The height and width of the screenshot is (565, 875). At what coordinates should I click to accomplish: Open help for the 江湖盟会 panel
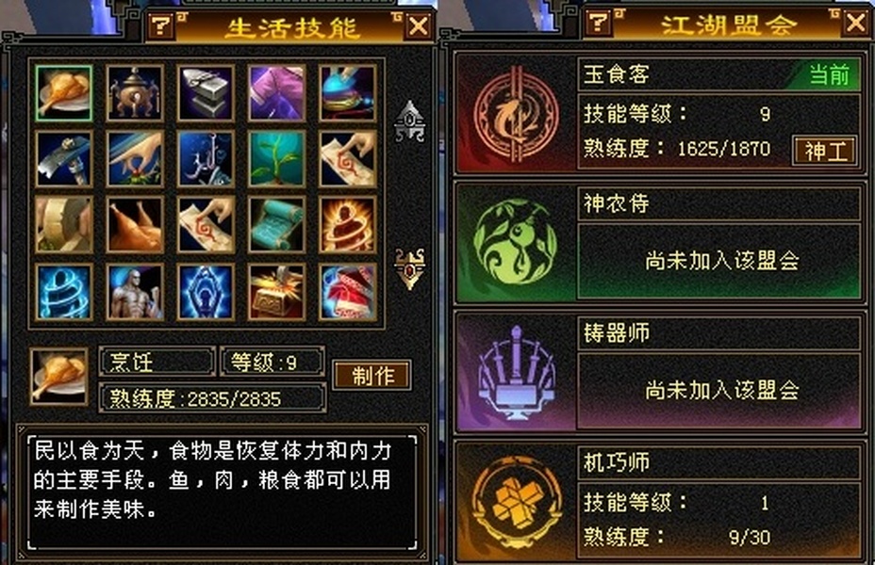[x=598, y=23]
